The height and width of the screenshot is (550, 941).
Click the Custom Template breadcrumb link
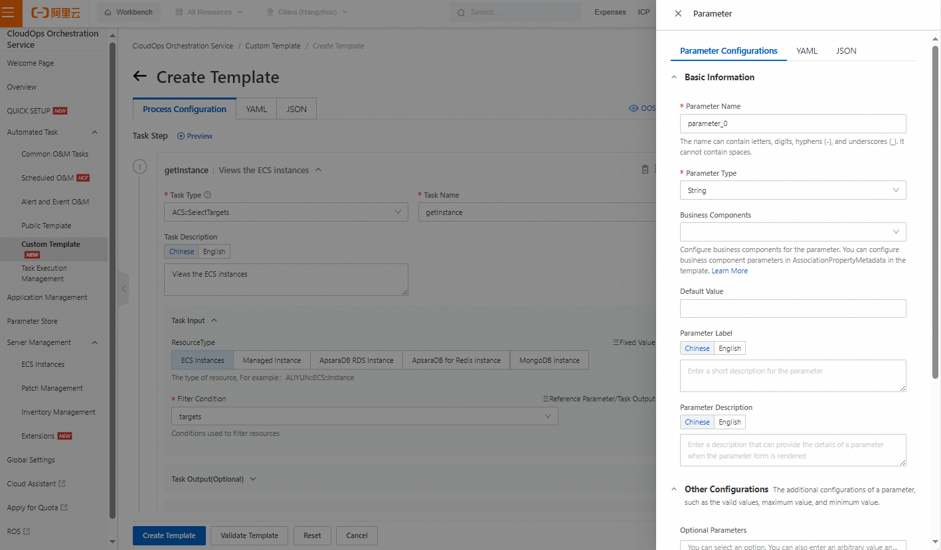pyautogui.click(x=273, y=46)
